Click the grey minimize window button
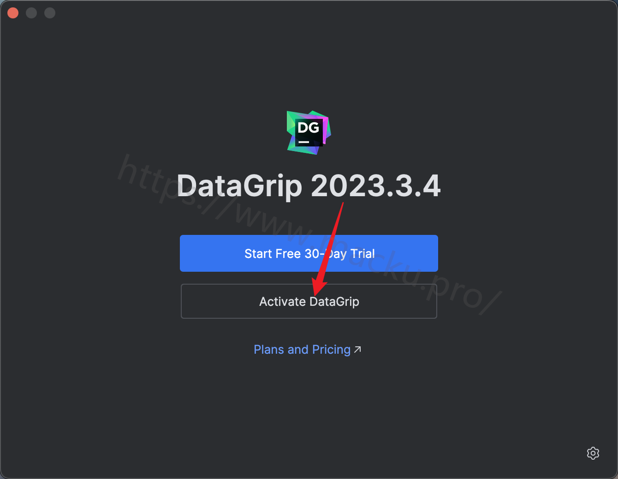Screen dimensions: 618x479 click(31, 13)
